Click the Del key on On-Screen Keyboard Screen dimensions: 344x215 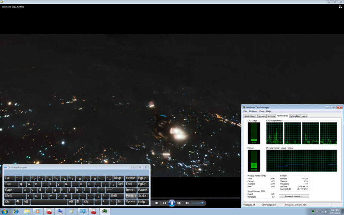point(120,184)
